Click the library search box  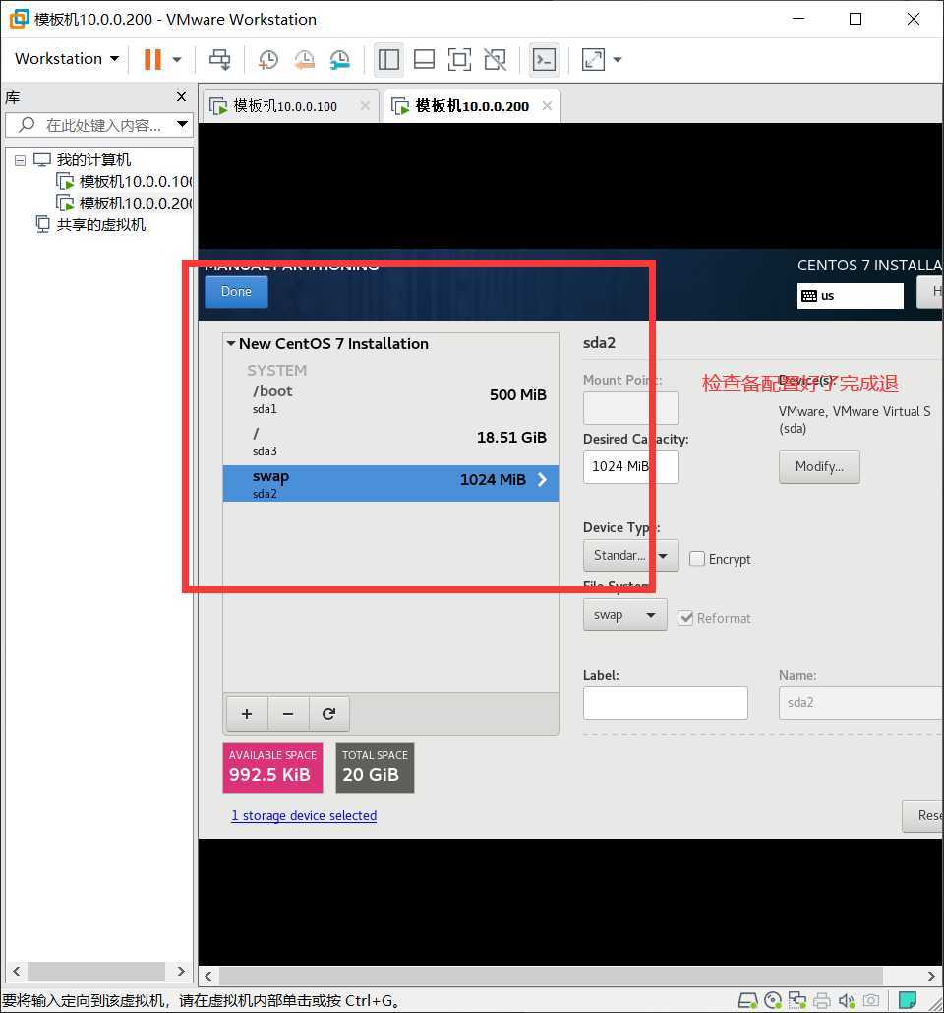point(97,125)
